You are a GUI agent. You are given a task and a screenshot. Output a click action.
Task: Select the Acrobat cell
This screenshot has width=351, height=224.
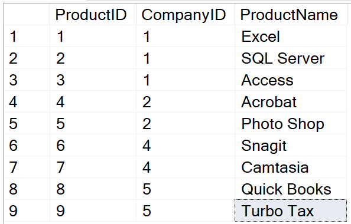click(291, 101)
